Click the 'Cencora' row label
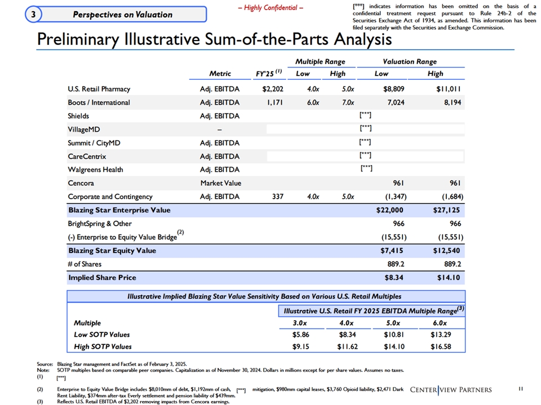Screen dimensions: 541x405 click(x=81, y=183)
